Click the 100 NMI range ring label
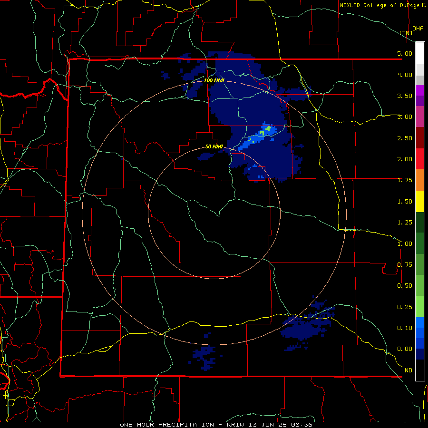 [x=214, y=80]
